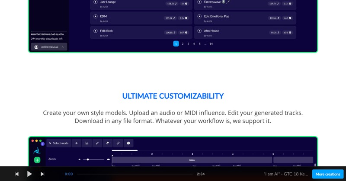Go to pagination page 2
This screenshot has width=346, height=181.
183,44
